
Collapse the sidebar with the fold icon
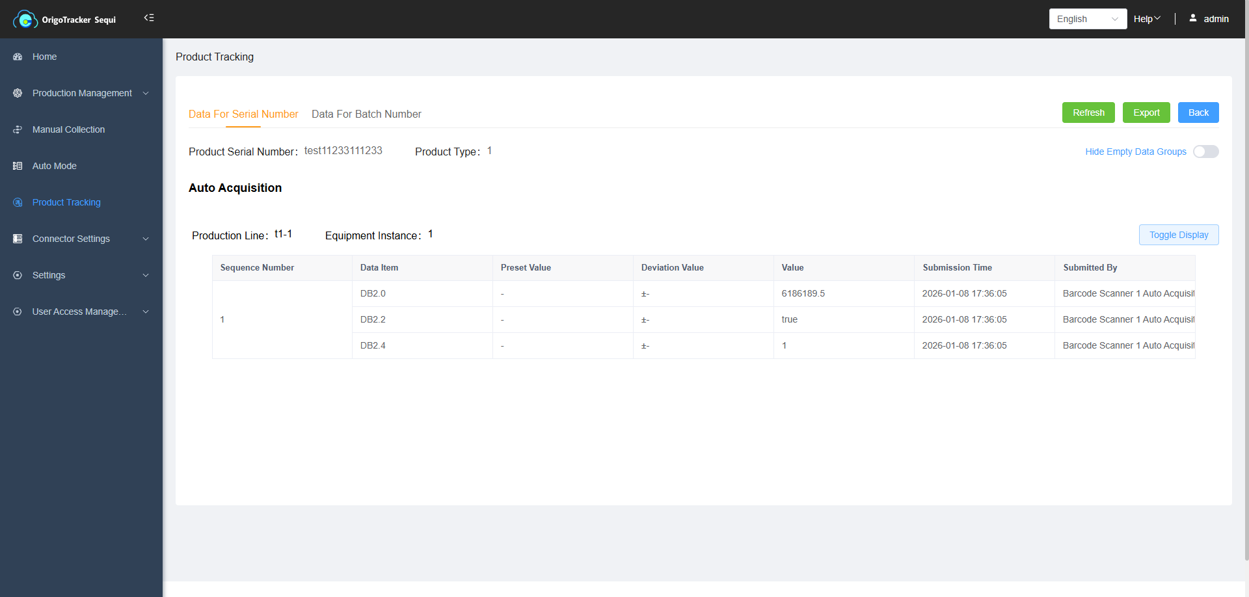coord(149,18)
